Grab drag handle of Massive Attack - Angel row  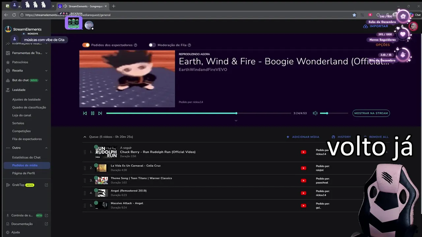tap(85, 206)
